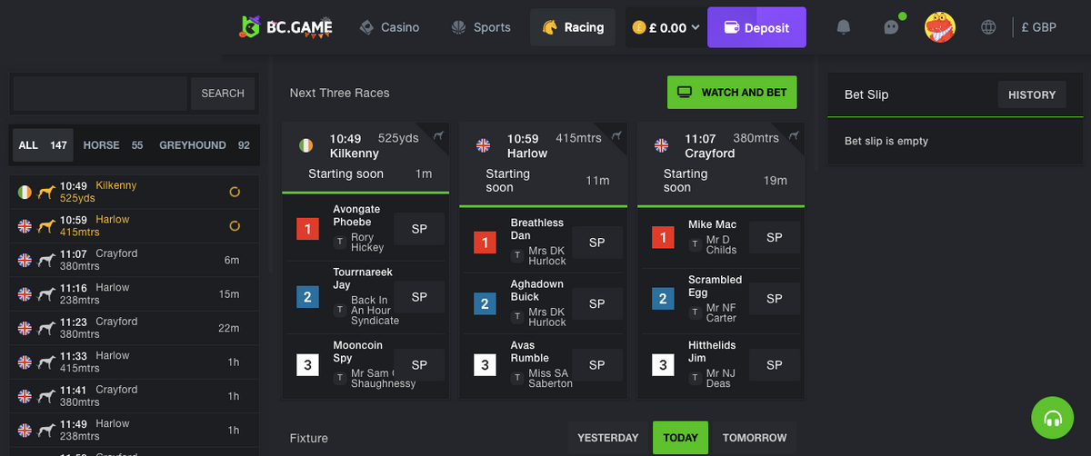Open the chat bubble icon
The image size is (1091, 456).
[x=891, y=27]
